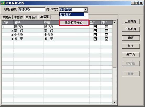Toggle 打印 checkbox for 部门 row

106,31
